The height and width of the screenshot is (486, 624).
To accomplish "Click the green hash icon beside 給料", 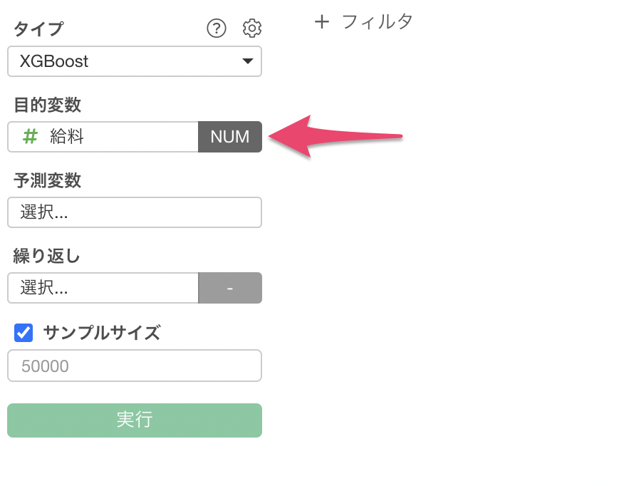I will (x=30, y=137).
